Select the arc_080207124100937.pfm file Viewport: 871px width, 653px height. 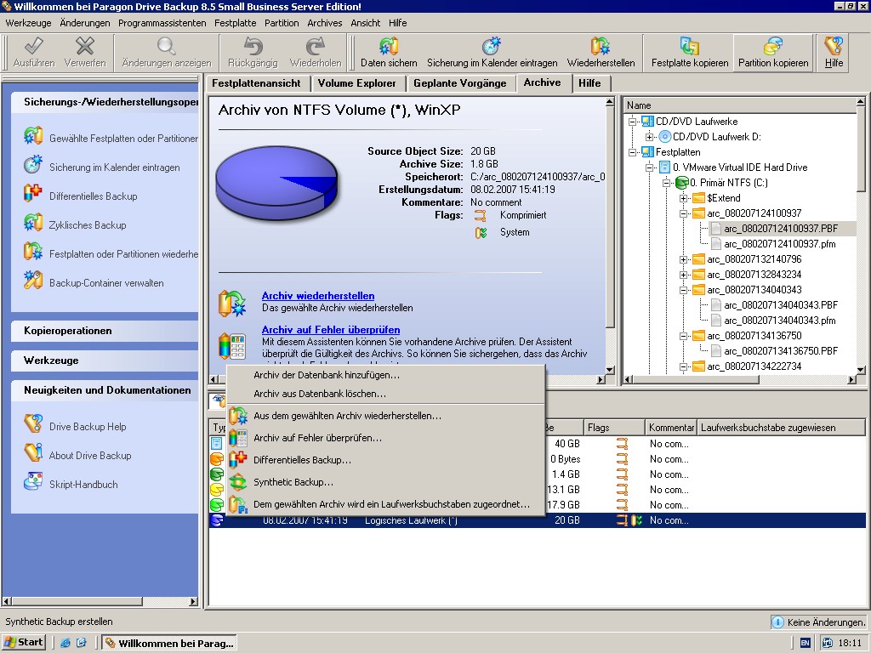coord(779,244)
